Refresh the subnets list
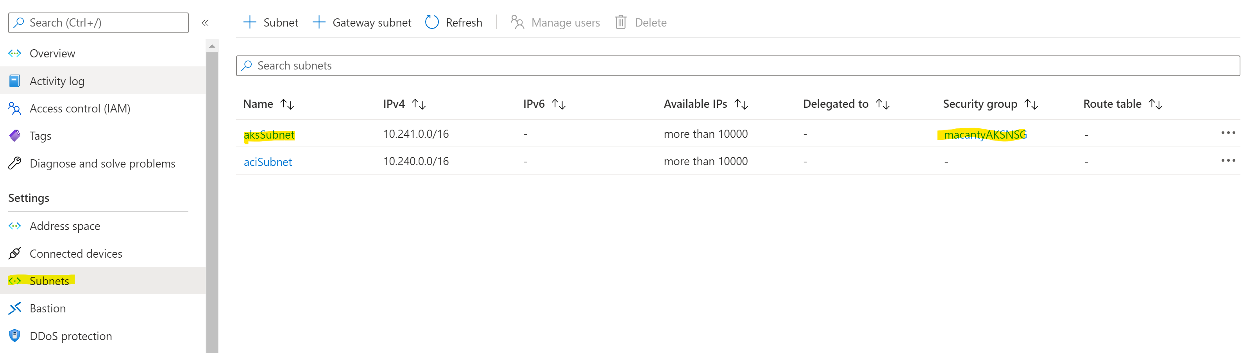1249x353 pixels. coord(454,22)
